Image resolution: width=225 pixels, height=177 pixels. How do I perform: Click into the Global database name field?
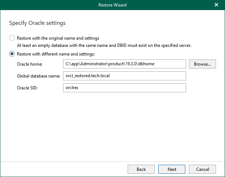pos(124,76)
